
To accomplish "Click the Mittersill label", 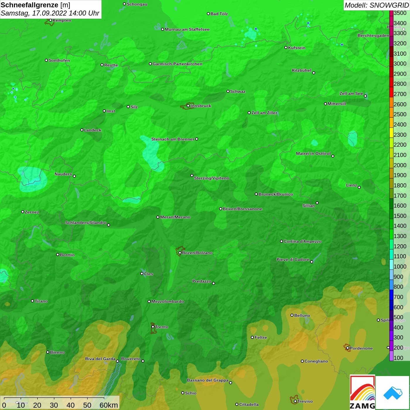I will pos(337,104).
